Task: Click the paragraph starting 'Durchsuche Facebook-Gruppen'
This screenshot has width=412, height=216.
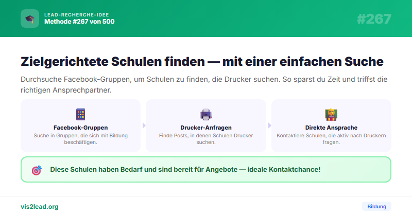Action: point(204,84)
